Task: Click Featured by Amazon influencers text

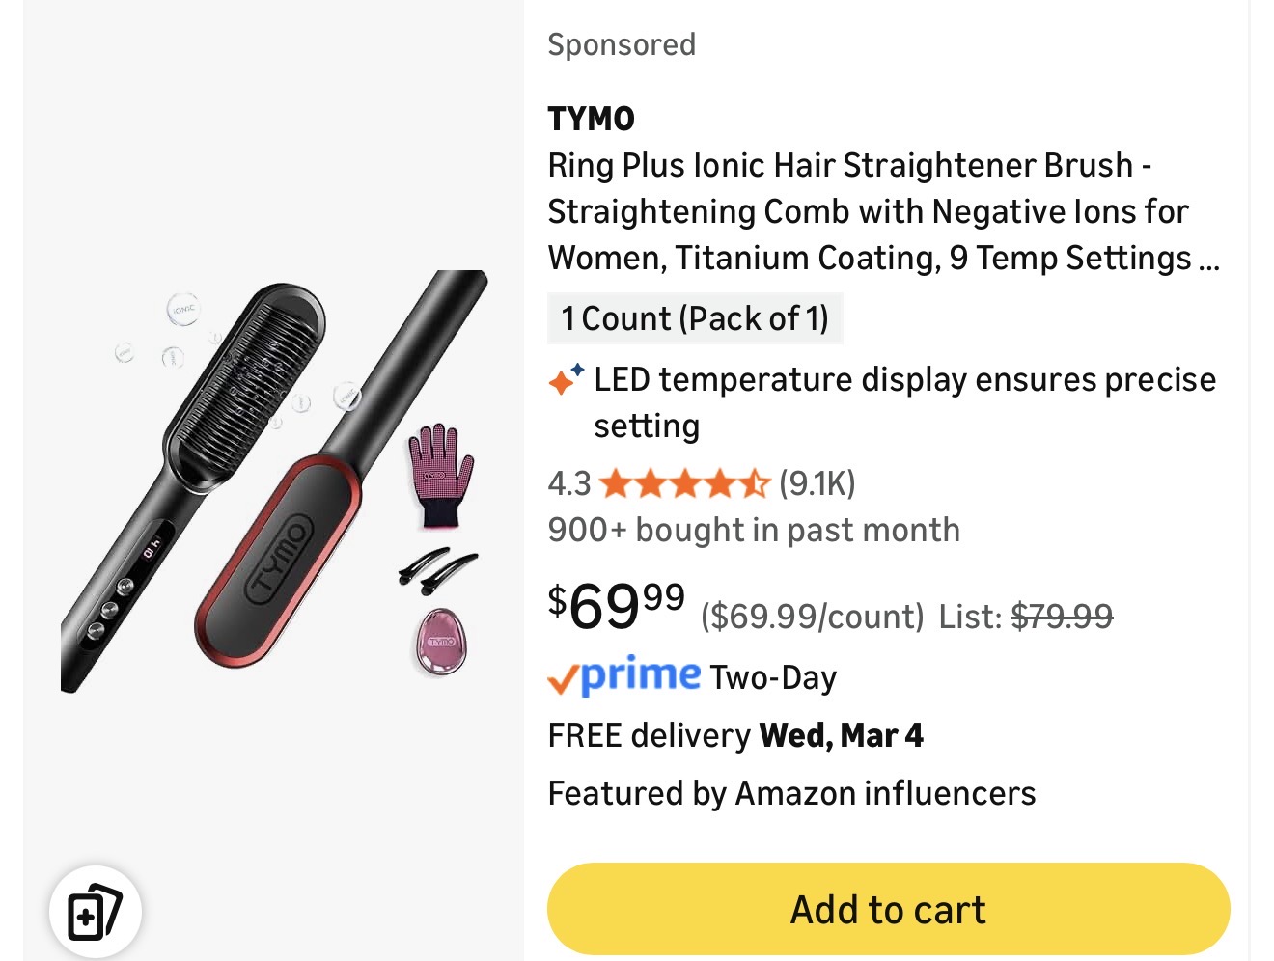Action: (x=791, y=793)
